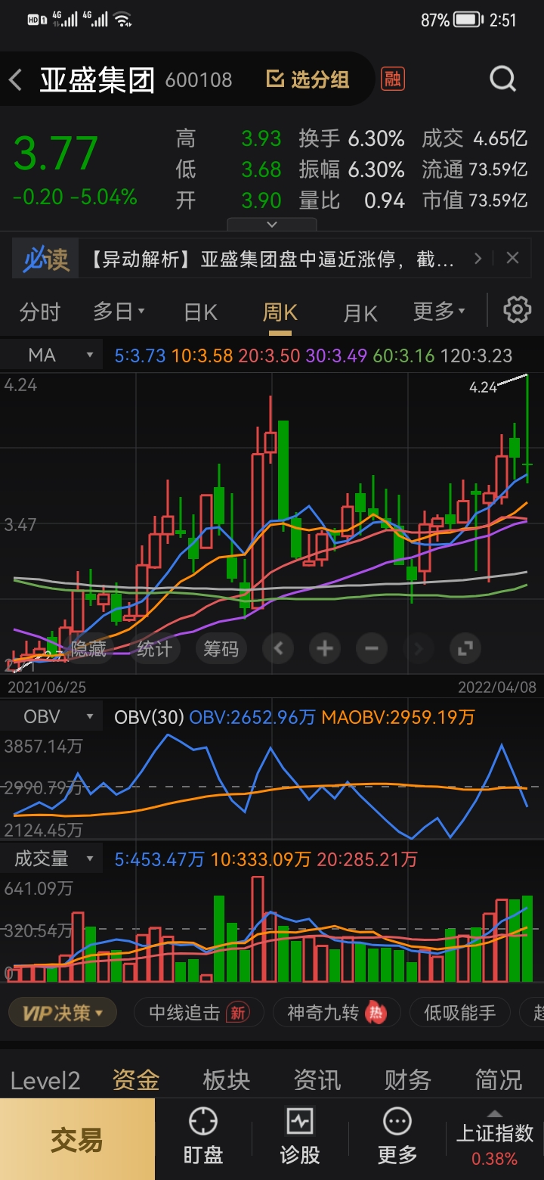Open 资金 tab
Image resolution: width=544 pixels, height=1180 pixels.
tap(136, 1080)
